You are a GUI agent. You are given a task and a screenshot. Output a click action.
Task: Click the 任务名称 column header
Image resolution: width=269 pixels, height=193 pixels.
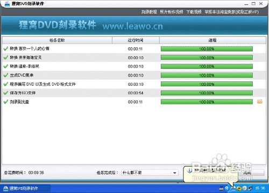click(x=57, y=40)
